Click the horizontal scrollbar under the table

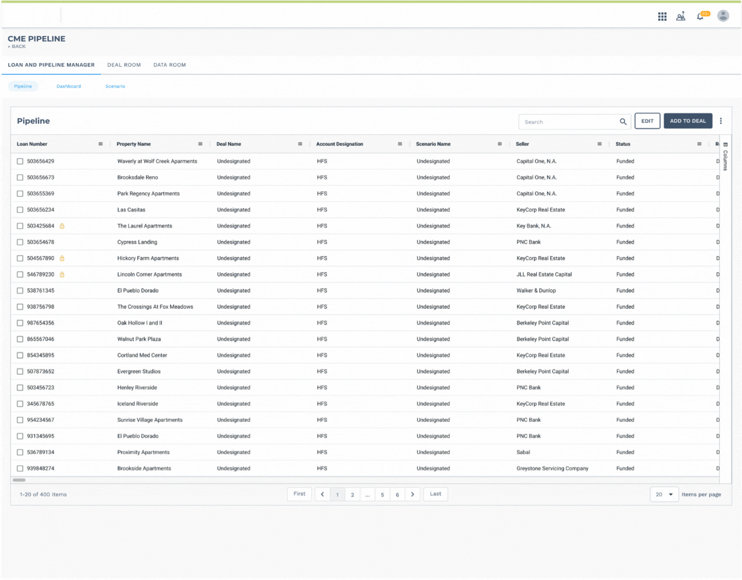(19, 480)
